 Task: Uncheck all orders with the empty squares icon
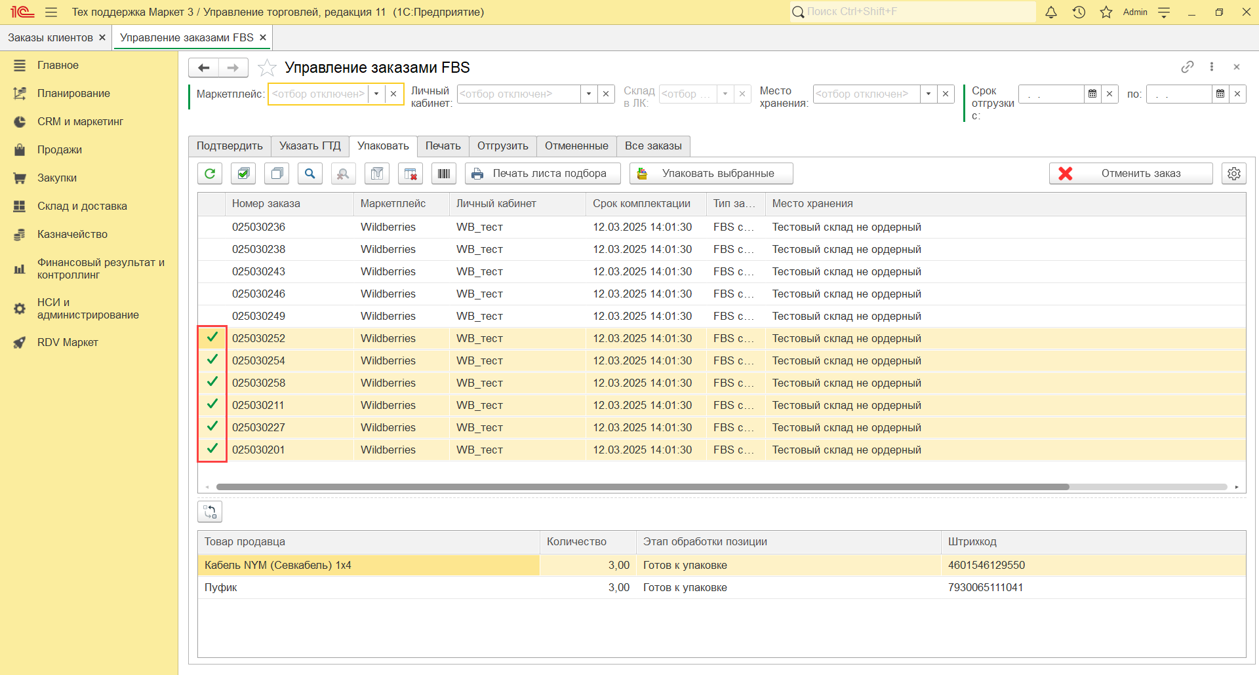coord(277,174)
